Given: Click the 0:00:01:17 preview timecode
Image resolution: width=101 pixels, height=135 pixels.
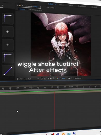Looking at the screenshot, I should (x=78, y=78).
